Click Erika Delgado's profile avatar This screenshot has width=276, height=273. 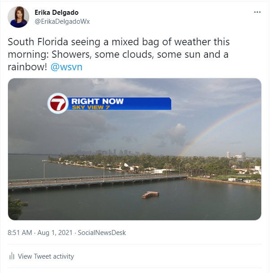(19, 17)
